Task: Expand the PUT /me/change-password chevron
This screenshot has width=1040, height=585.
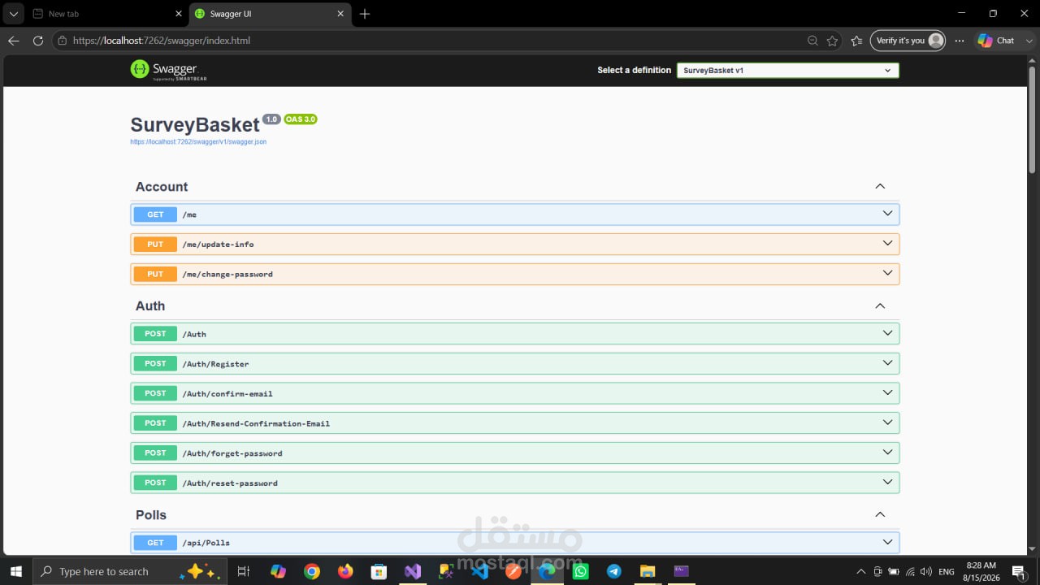Action: tap(887, 274)
